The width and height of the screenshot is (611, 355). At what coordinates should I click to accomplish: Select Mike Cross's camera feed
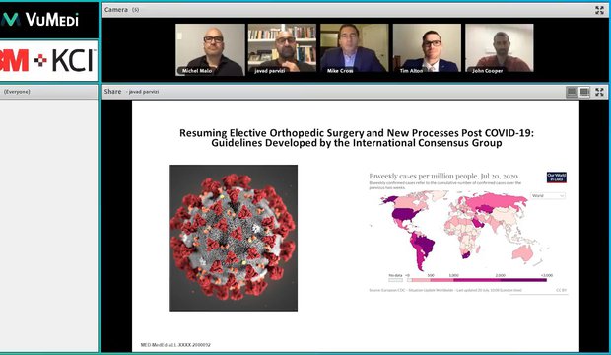[354, 49]
